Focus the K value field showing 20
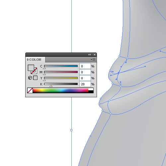The image size is (166, 166). tap(85, 84)
